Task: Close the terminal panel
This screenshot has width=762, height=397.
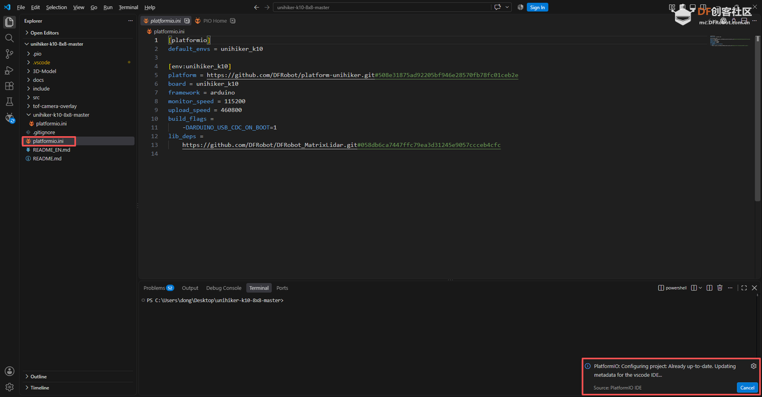Action: (754, 288)
